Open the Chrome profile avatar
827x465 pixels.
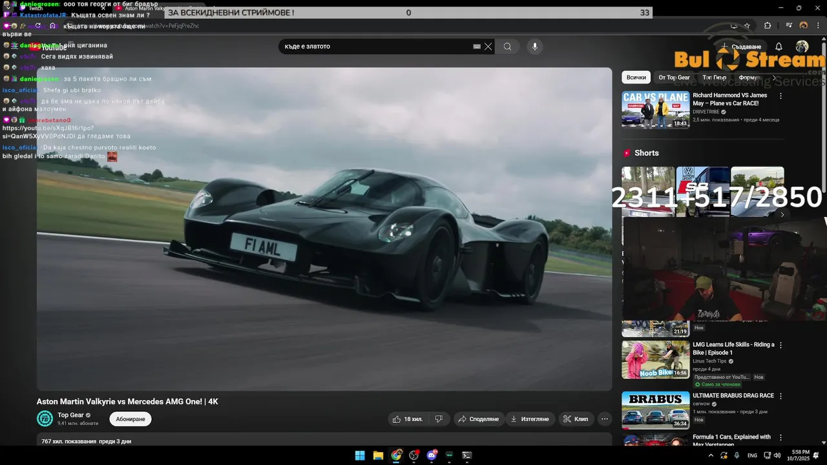[804, 26]
